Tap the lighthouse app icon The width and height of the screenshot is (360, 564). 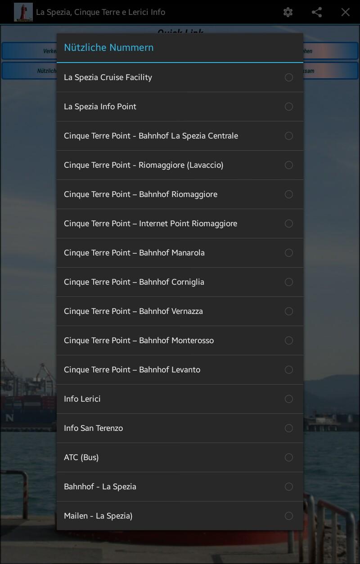(x=23, y=12)
